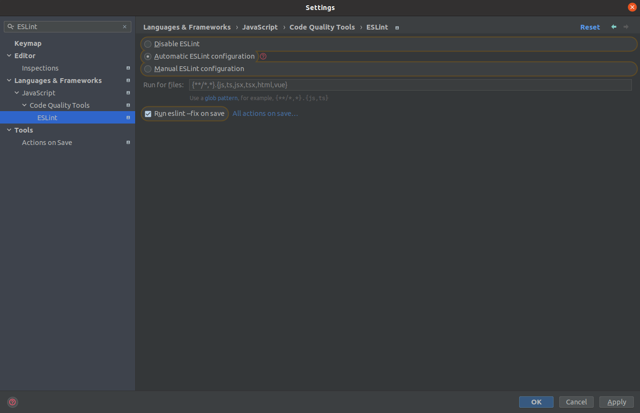The width and height of the screenshot is (640, 413).
Task: Click Code Quality Tools in breadcrumb
Action: coord(322,27)
